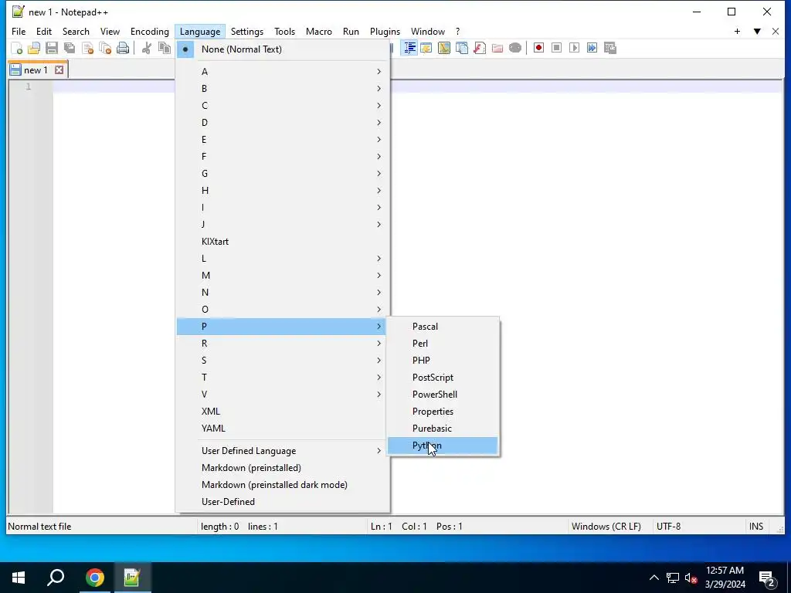Click the Document Map toolbar icon
This screenshot has width=791, height=593.
tap(444, 48)
